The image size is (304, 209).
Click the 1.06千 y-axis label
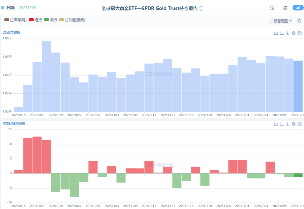click(x=7, y=38)
